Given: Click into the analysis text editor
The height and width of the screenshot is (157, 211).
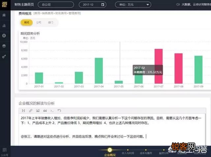Looking at the screenshot, I should [112, 130].
